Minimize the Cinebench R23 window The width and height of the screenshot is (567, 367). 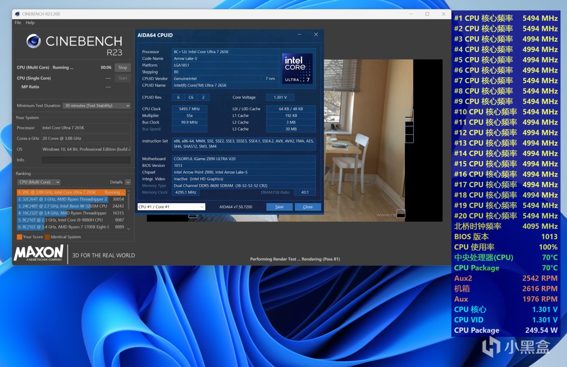tap(411, 14)
